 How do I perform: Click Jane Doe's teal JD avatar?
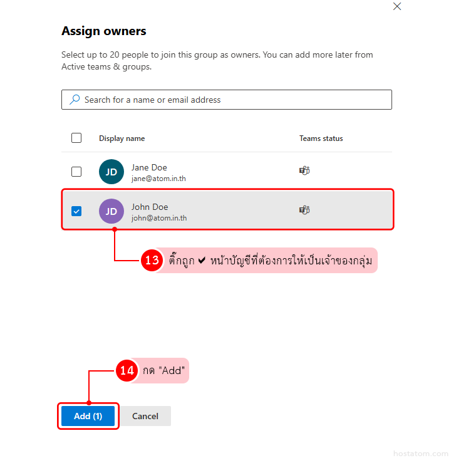111,172
